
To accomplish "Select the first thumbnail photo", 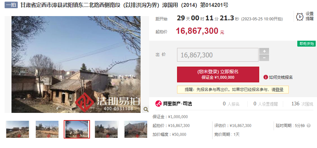I will click(x=18, y=129).
